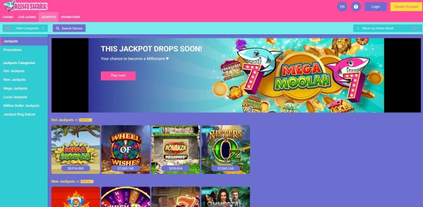
Task: Click the Create Account button
Action: click(406, 7)
